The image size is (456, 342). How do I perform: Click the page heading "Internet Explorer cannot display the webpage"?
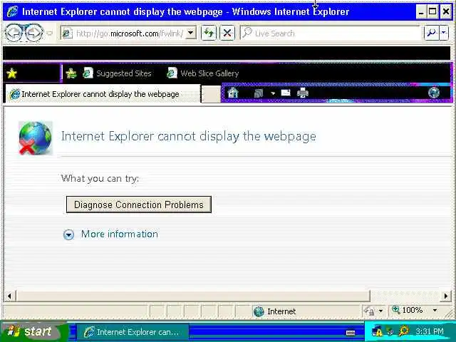(x=189, y=136)
